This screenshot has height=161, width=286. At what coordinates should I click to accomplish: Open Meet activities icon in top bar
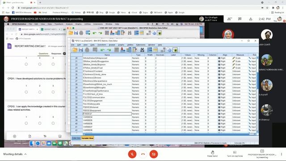[x=251, y=19]
